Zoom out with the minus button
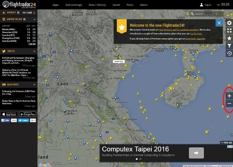Image resolution: width=233 pixels, height=167 pixels. [x=229, y=103]
